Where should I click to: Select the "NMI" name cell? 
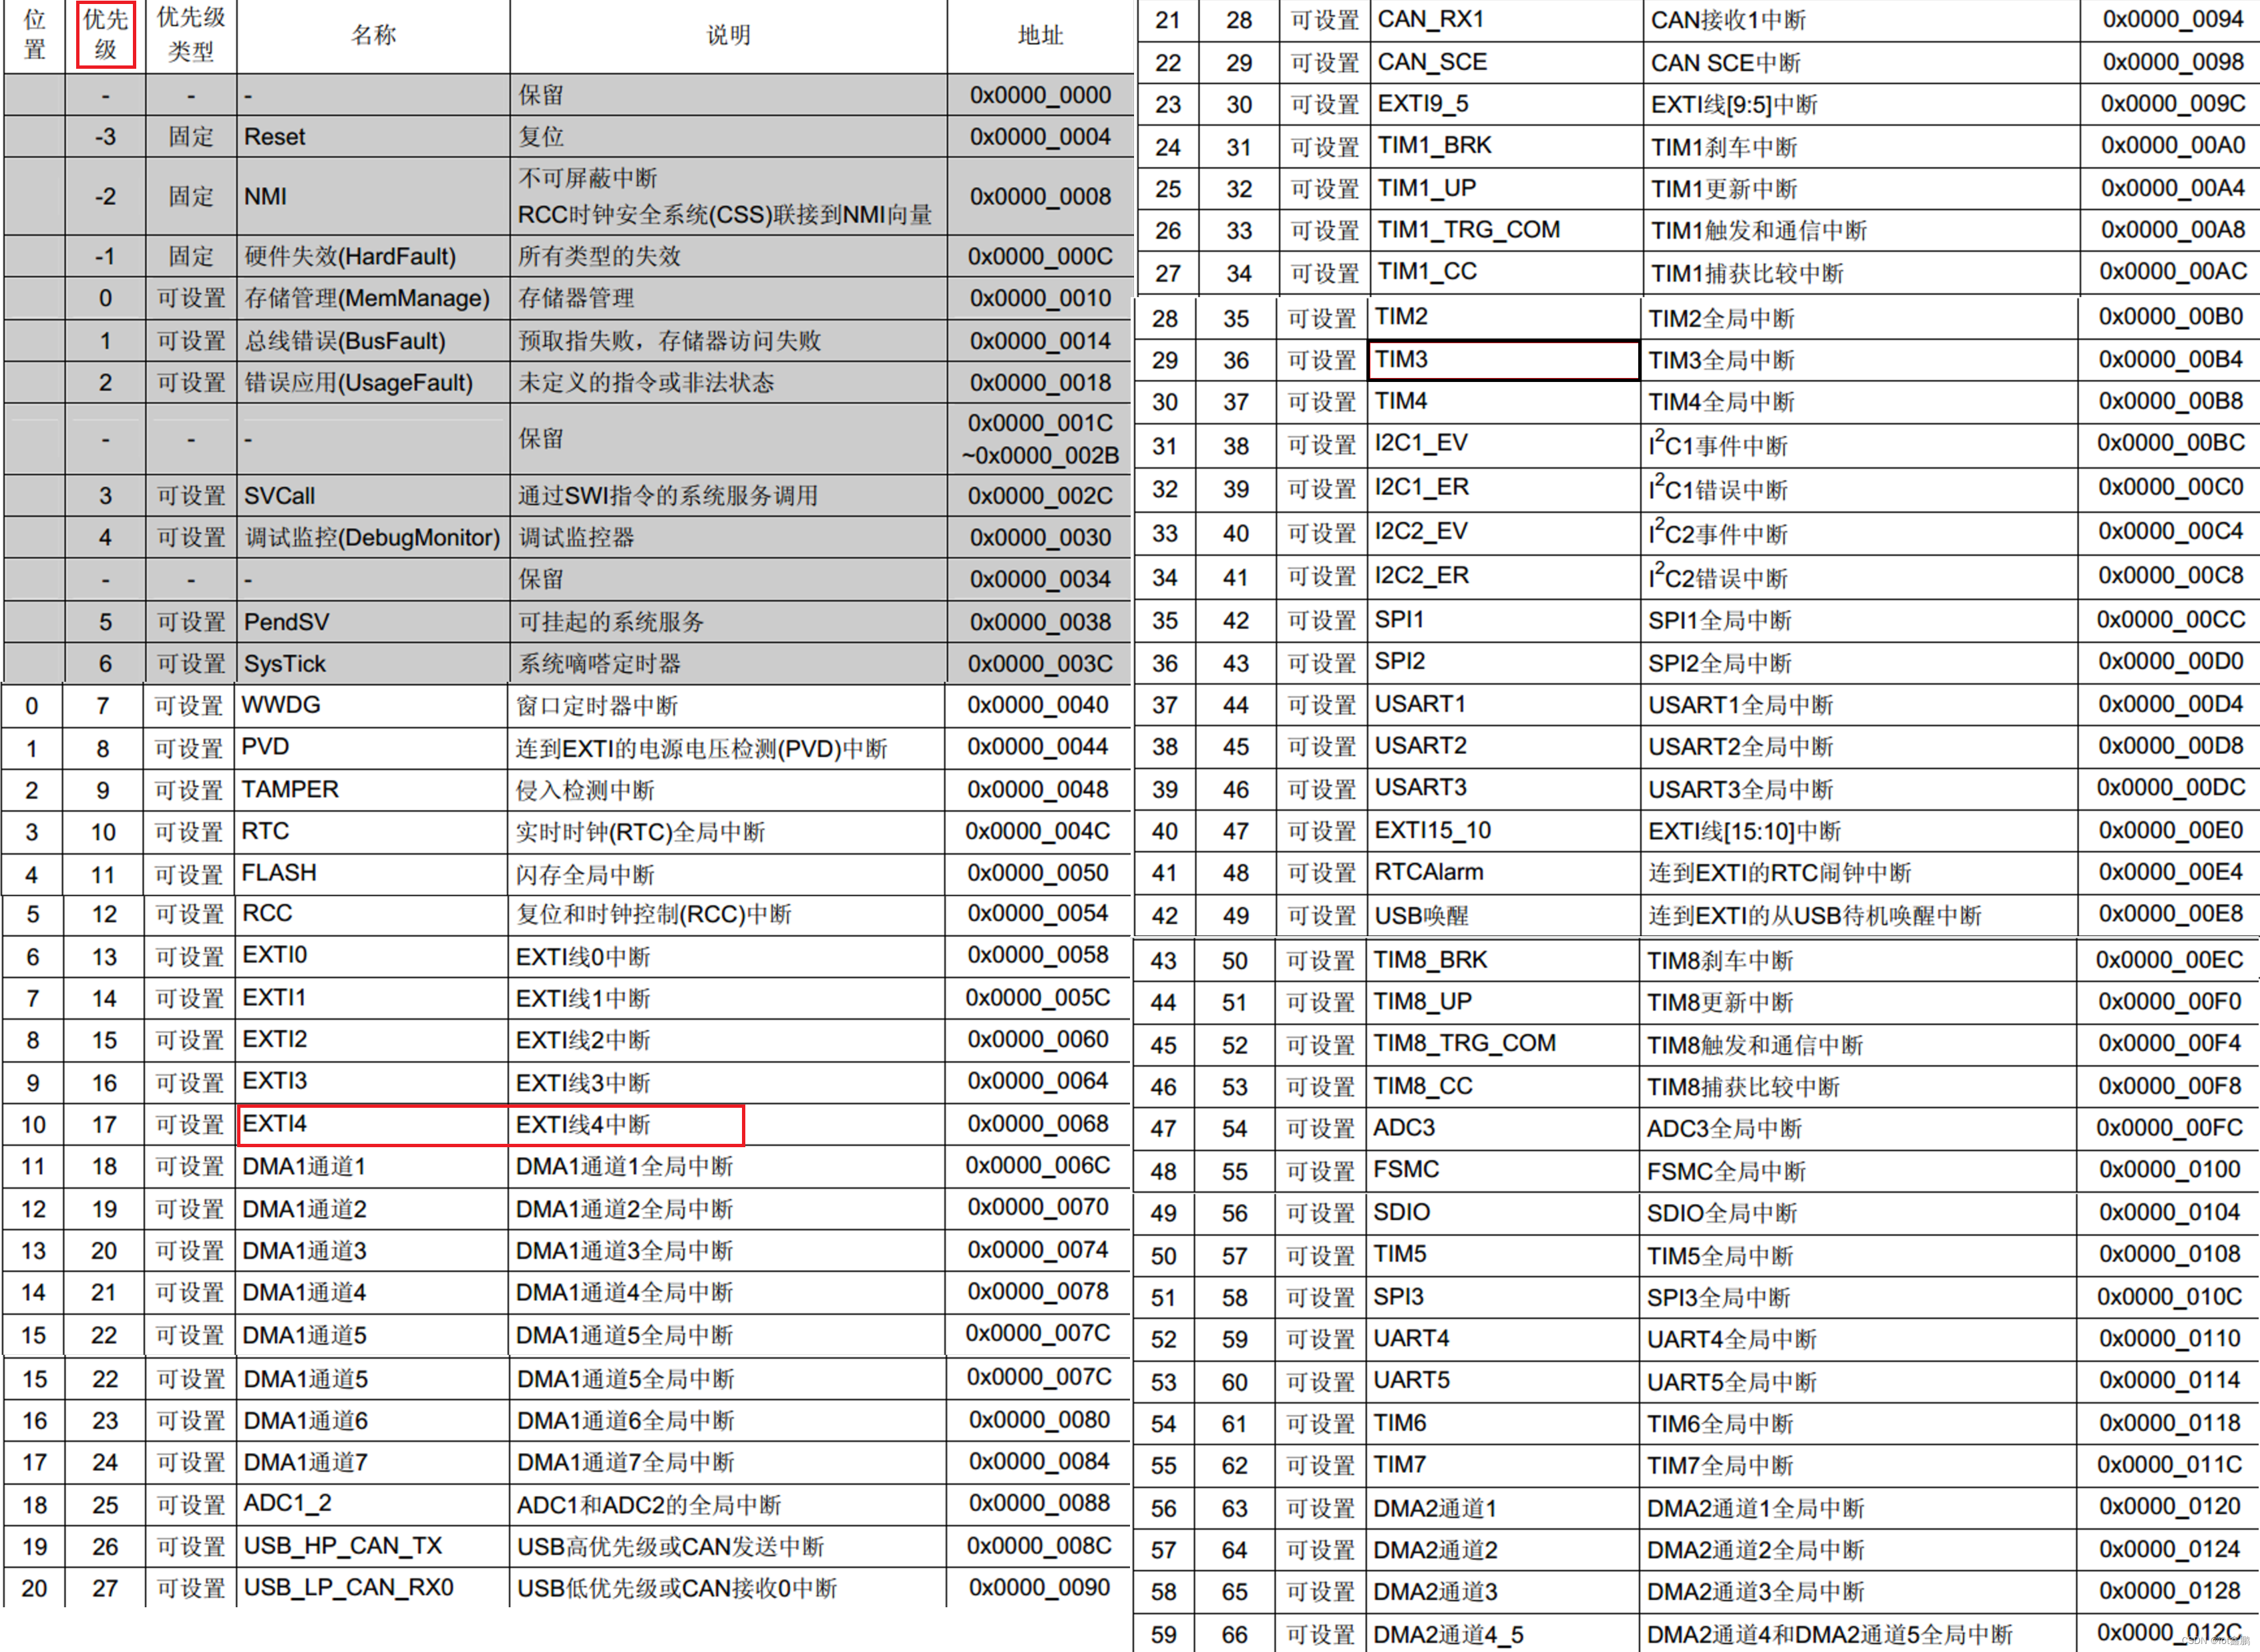[x=373, y=196]
